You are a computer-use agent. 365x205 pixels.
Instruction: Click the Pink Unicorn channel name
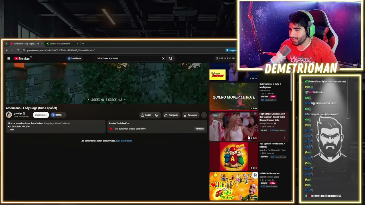click(x=265, y=91)
